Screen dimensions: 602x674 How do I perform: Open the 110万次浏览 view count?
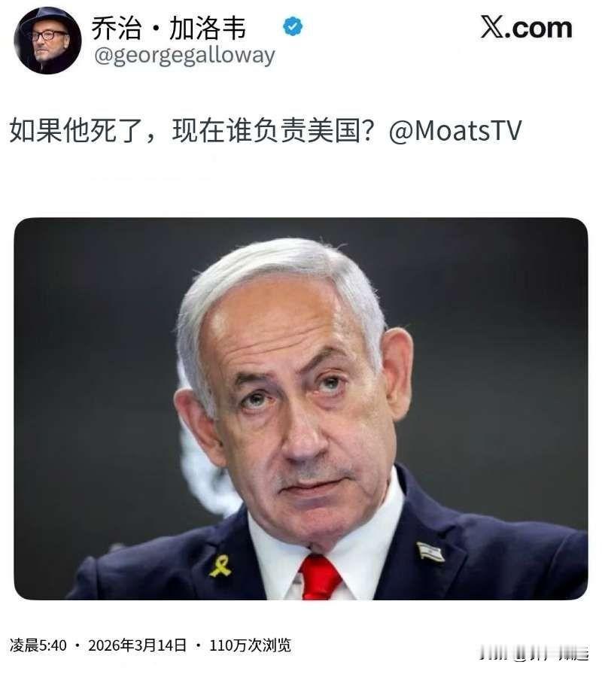[251, 645]
